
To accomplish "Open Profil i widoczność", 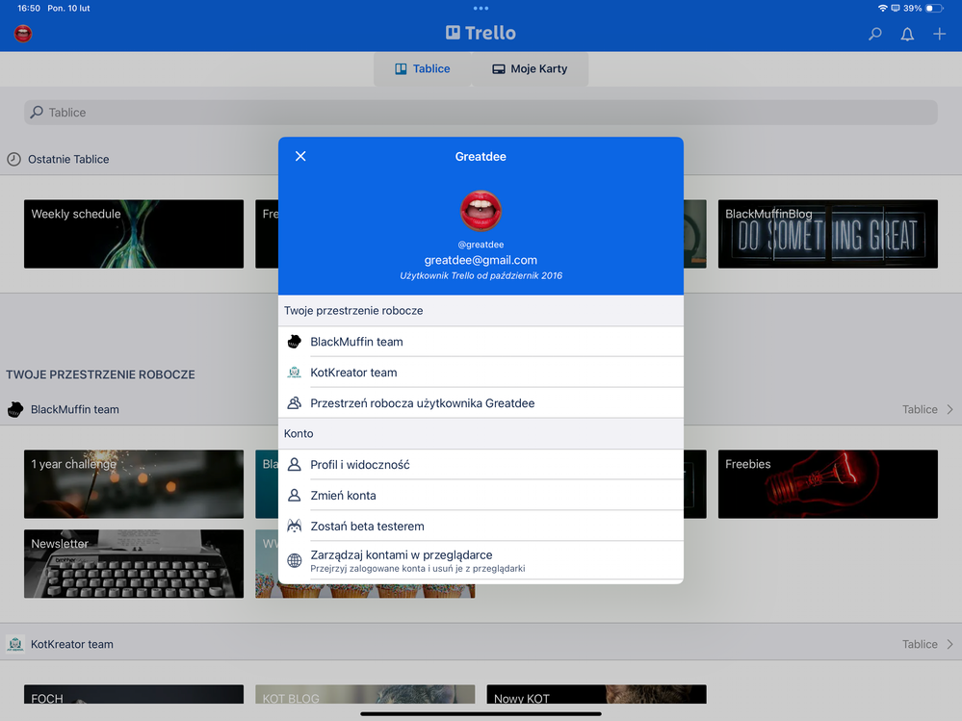I will pos(481,465).
